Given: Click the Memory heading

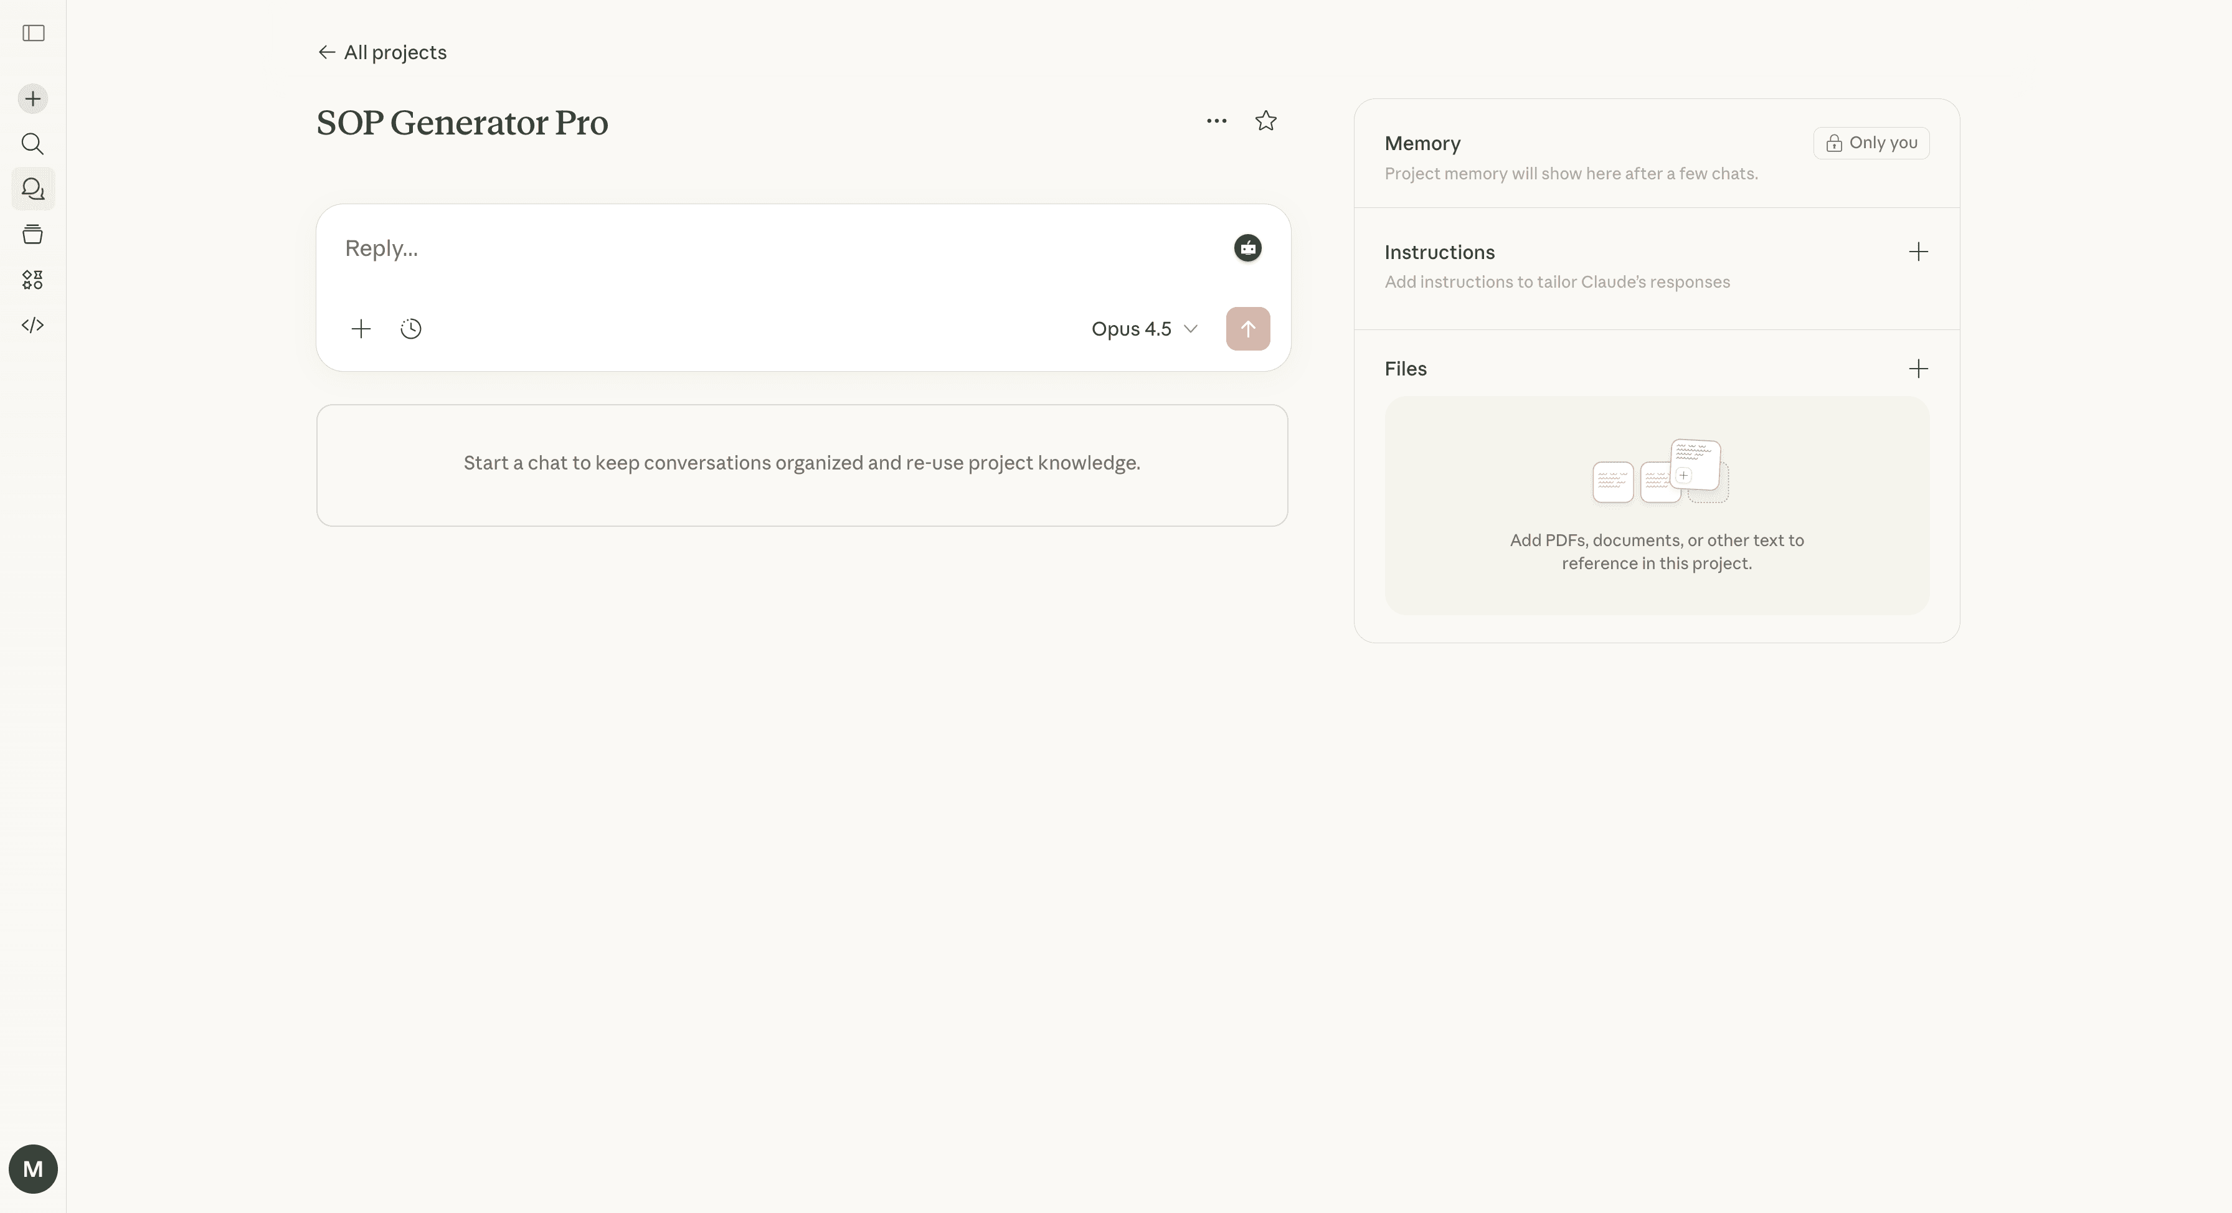Looking at the screenshot, I should click(1422, 143).
